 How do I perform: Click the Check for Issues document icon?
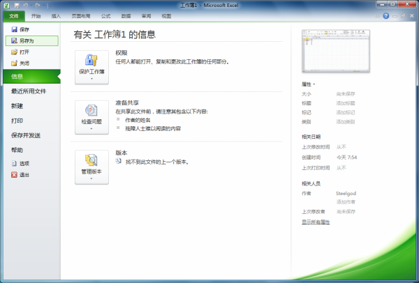pos(91,110)
